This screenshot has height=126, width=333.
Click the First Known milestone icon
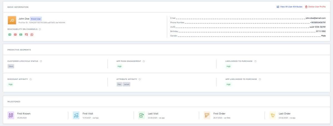pyautogui.click(x=11, y=115)
